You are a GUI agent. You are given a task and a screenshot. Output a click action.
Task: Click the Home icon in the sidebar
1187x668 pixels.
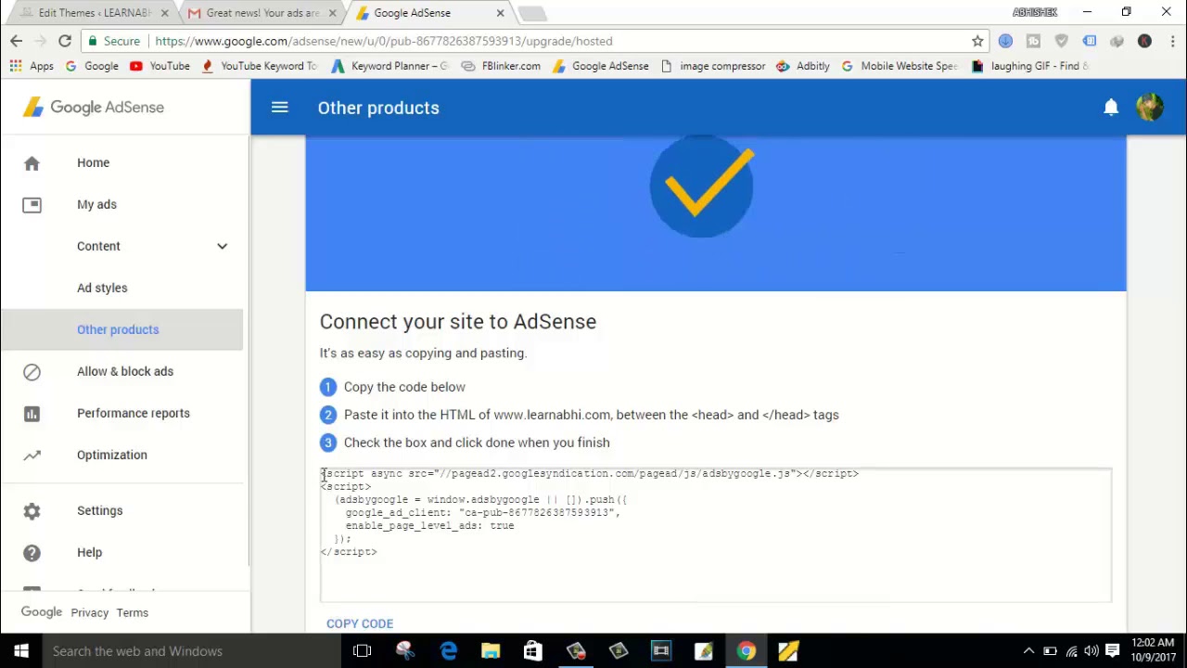coord(32,163)
